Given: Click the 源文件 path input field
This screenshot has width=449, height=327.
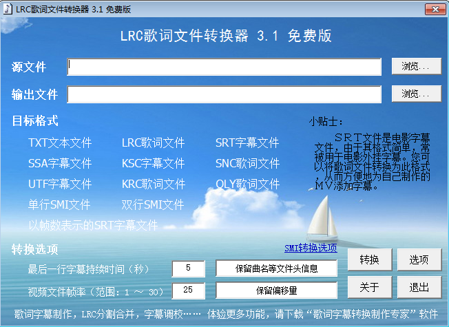Looking at the screenshot, I should [x=224, y=67].
